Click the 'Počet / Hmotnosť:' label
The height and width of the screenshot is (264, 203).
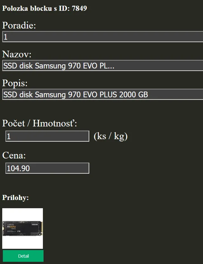40,123
